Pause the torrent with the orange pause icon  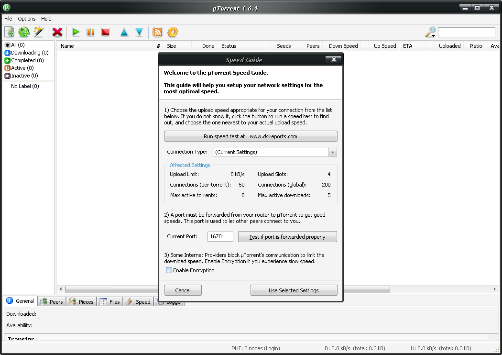[91, 32]
